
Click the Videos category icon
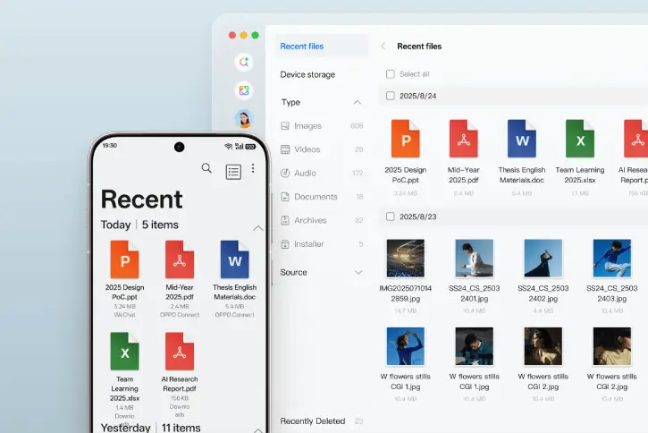tap(285, 149)
